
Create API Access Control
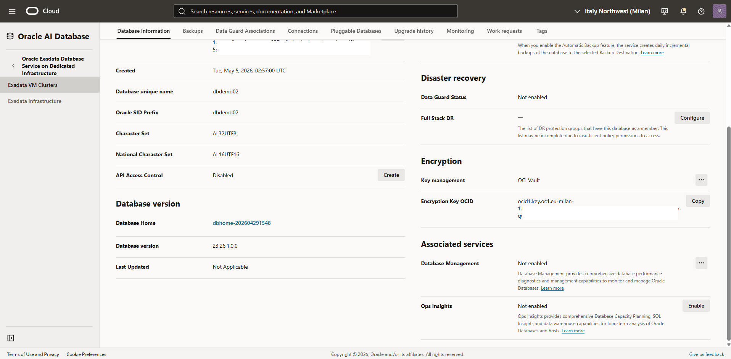[x=391, y=175]
